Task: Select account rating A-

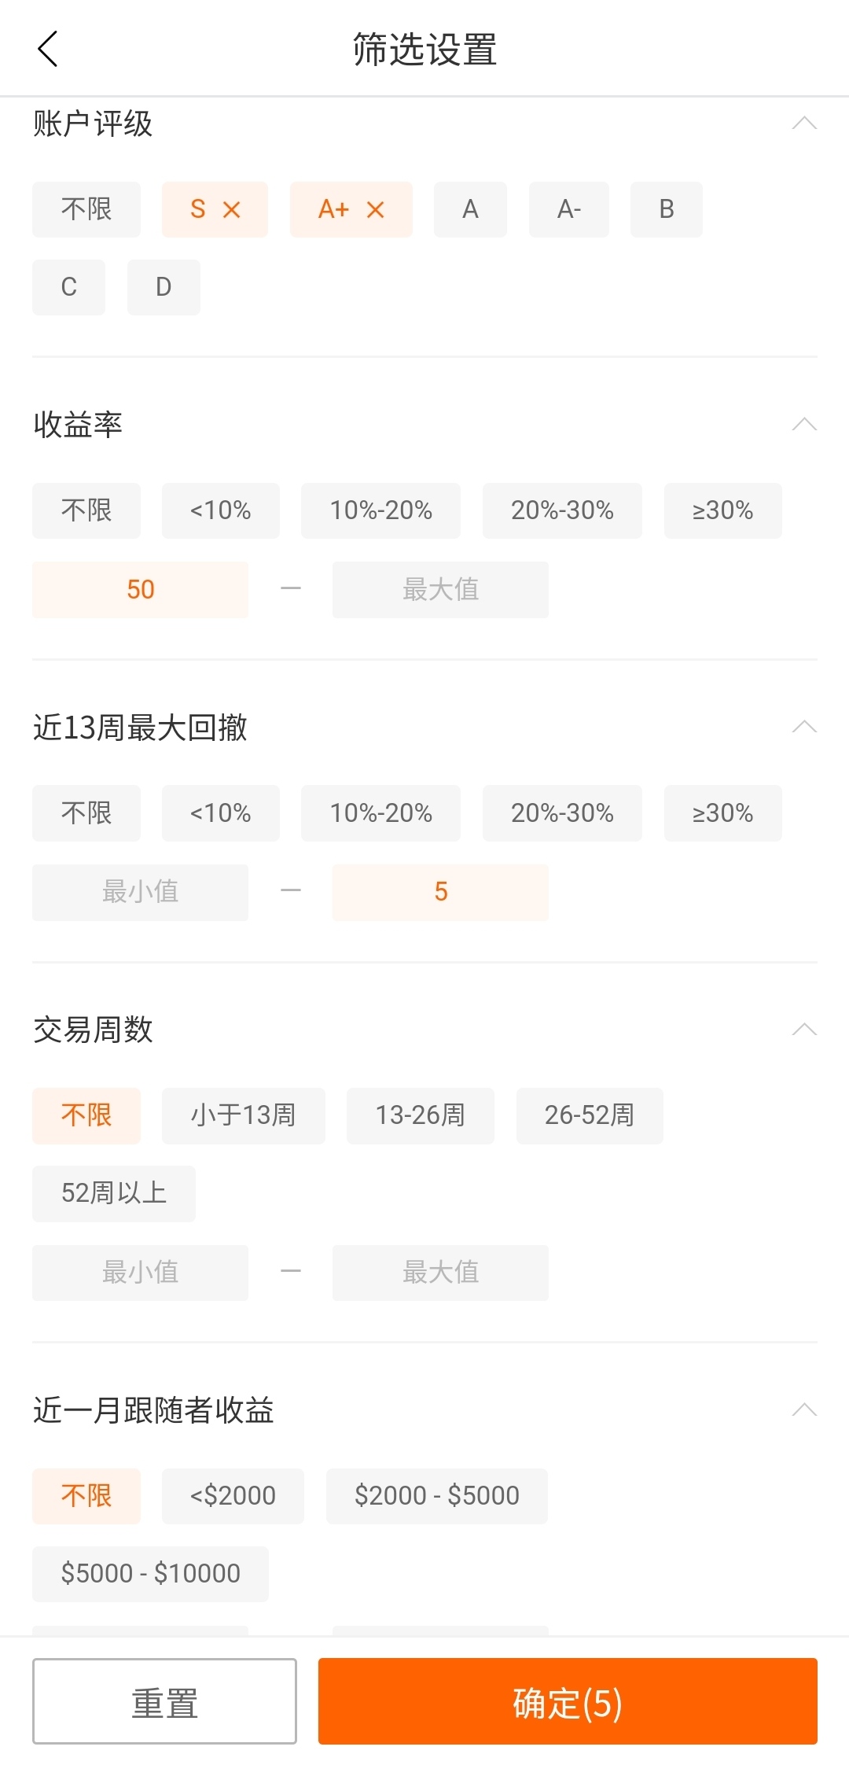Action: 569,209
